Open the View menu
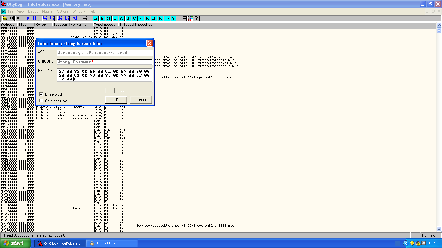442x248 pixels. pyautogui.click(x=21, y=11)
